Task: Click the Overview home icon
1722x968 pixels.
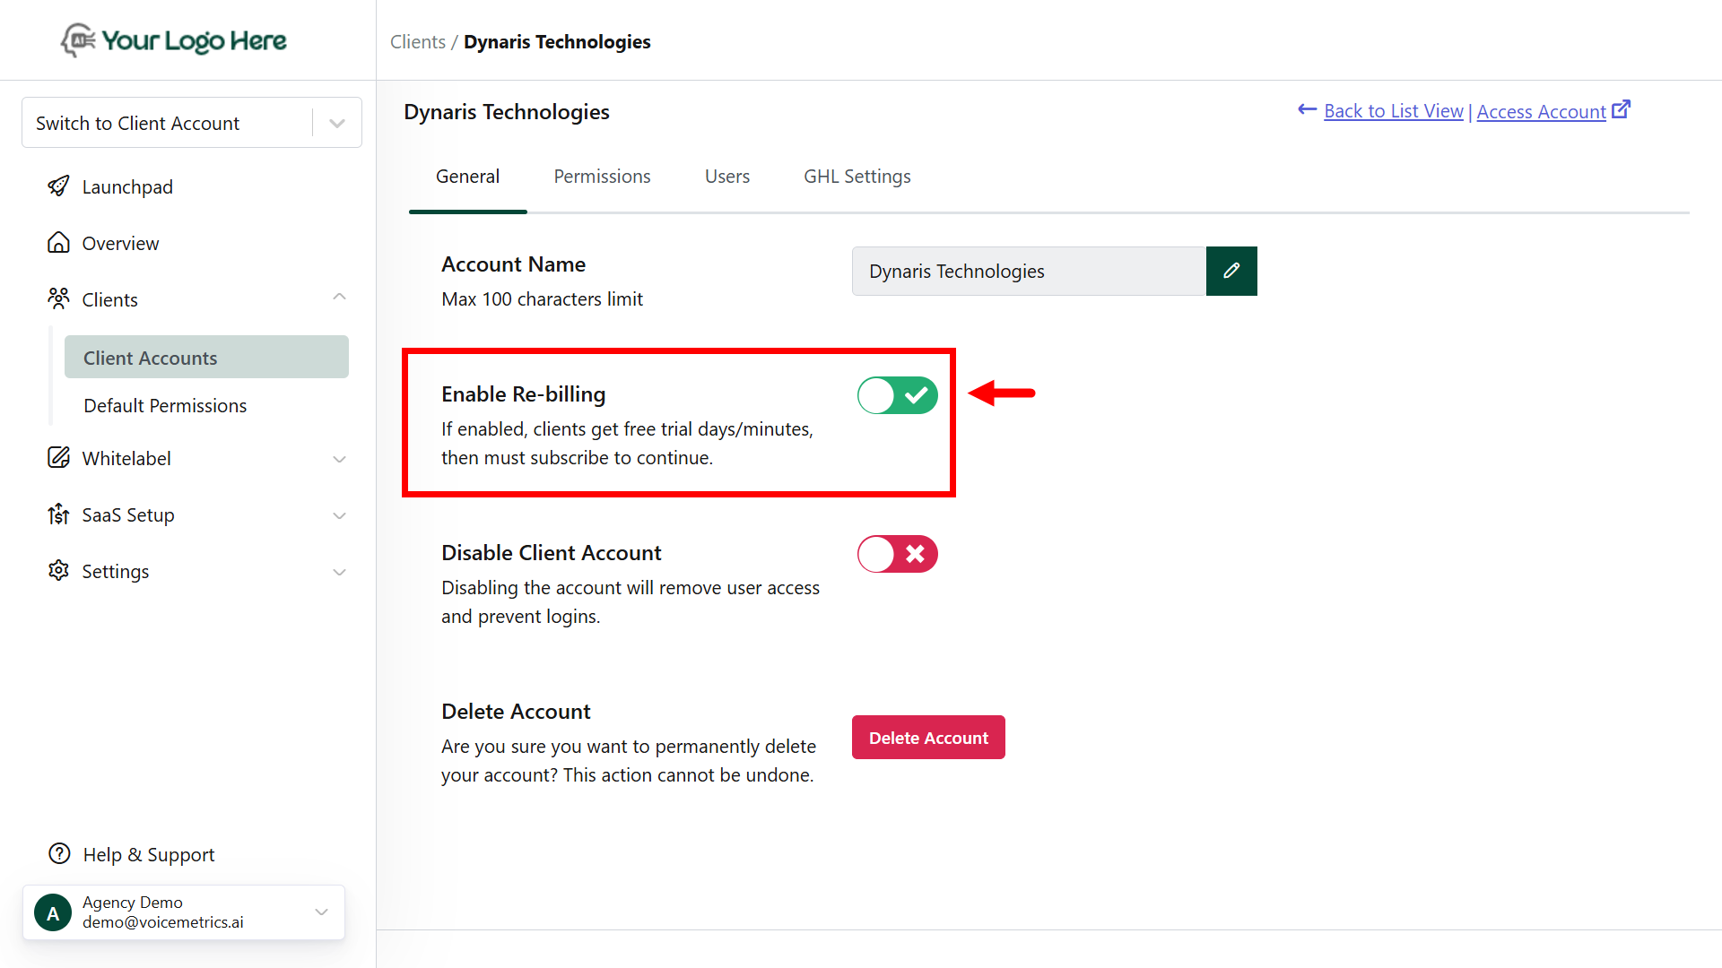Action: (58, 243)
